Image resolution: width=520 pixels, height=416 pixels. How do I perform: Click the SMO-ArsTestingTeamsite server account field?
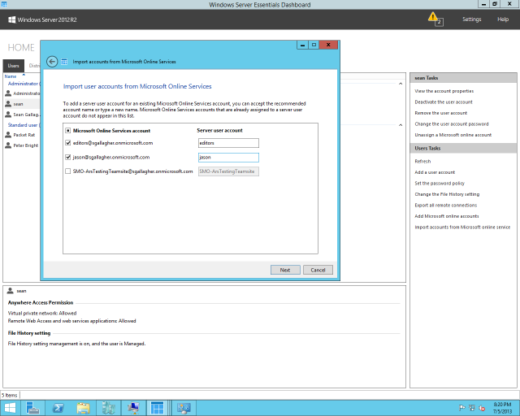228,171
